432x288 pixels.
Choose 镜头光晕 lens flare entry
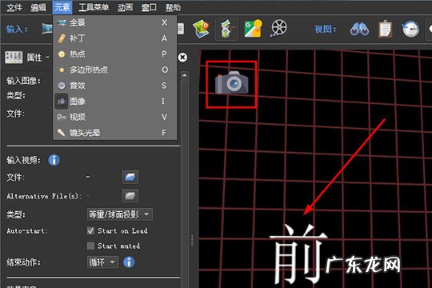[x=114, y=133]
